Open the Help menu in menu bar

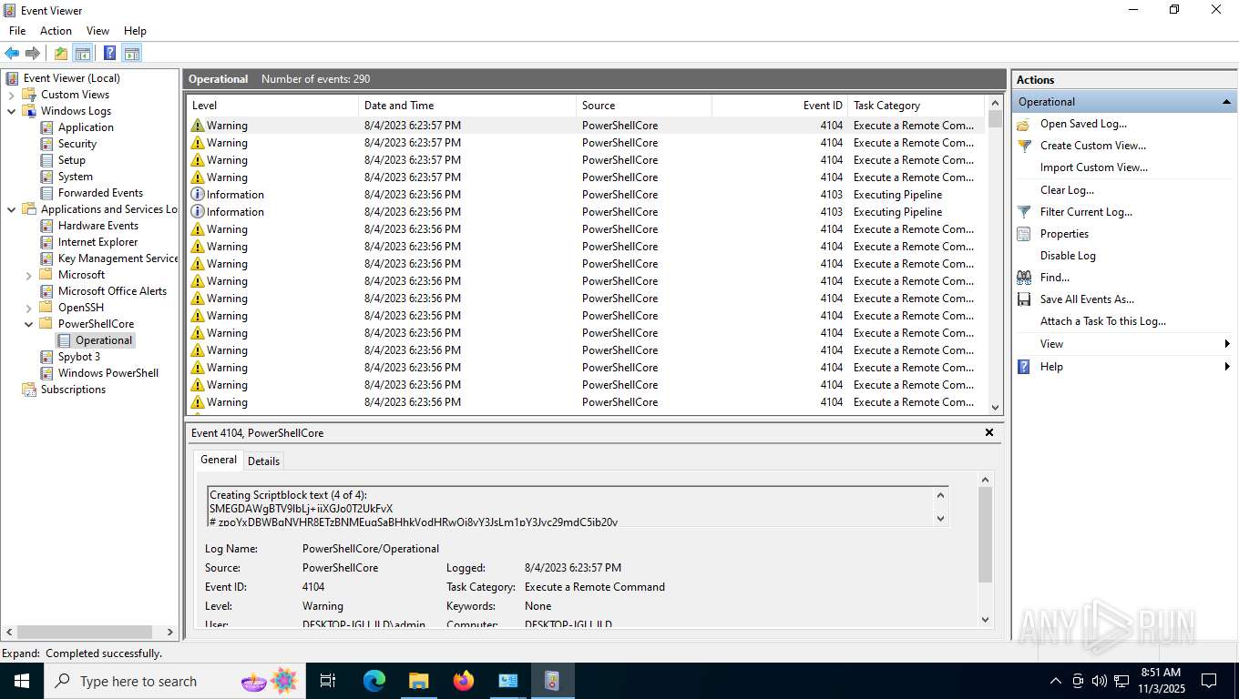point(135,31)
